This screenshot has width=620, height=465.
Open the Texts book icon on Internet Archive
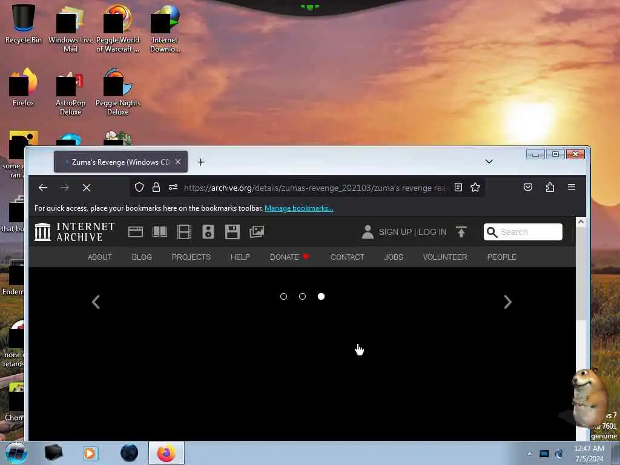point(160,232)
